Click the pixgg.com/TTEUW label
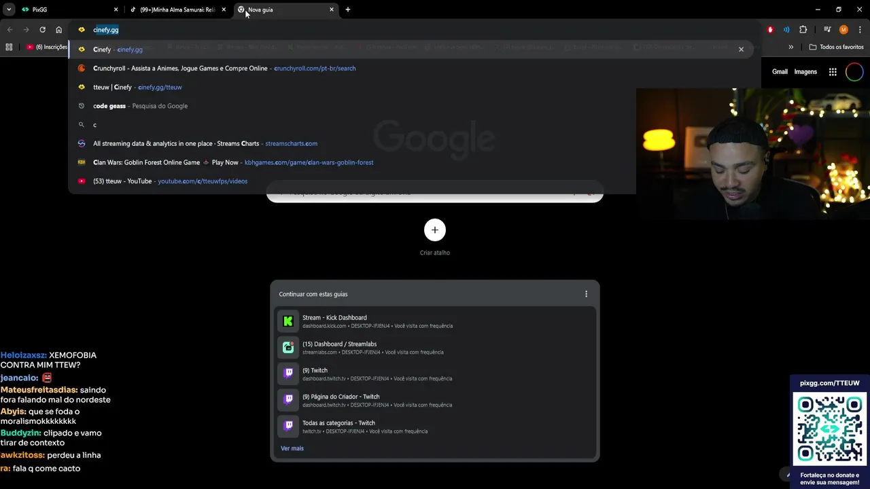Viewport: 870px width, 489px height. tap(830, 383)
